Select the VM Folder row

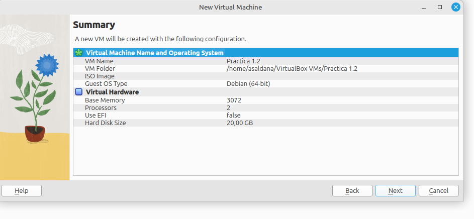point(100,68)
